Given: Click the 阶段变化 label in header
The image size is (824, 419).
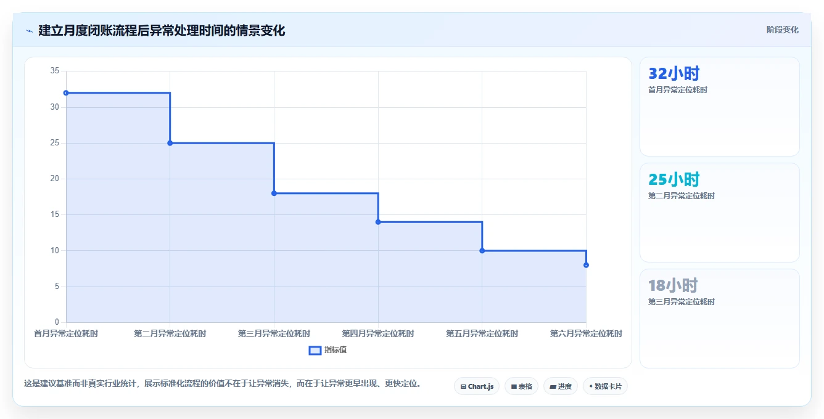Looking at the screenshot, I should tap(782, 30).
